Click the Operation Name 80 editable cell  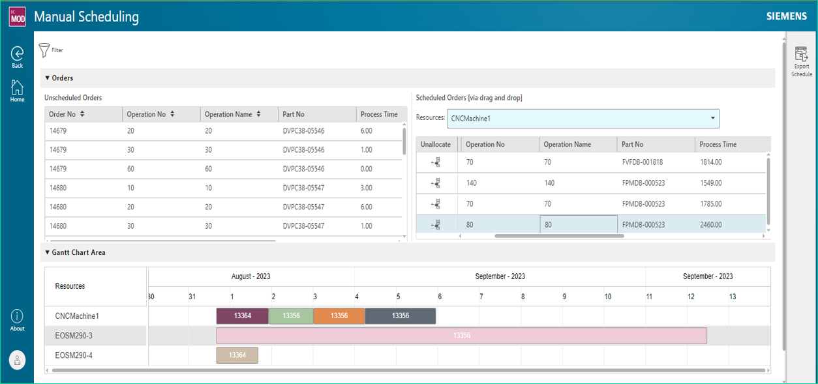[579, 225]
